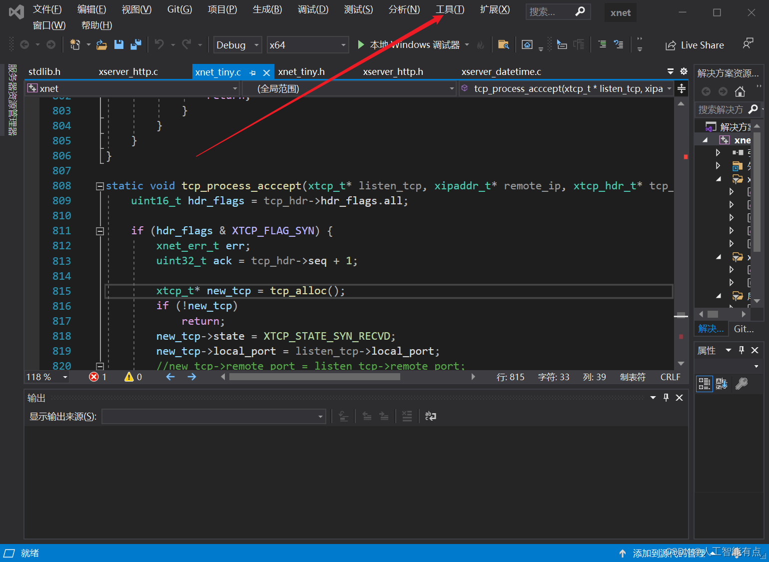Go to next issue arrow

coord(192,377)
